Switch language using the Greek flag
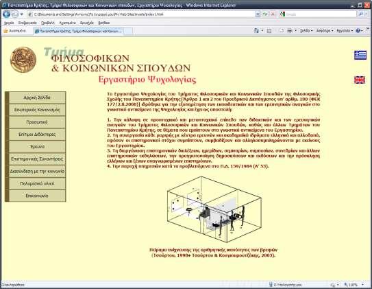 (360, 55)
